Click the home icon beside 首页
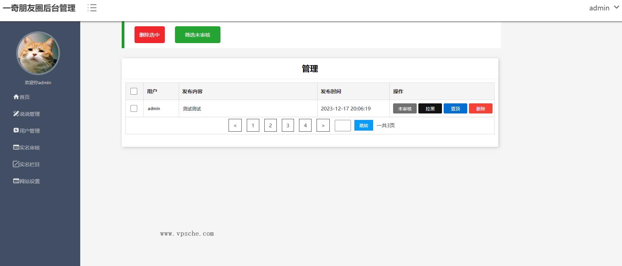The image size is (622, 266). tap(16, 97)
